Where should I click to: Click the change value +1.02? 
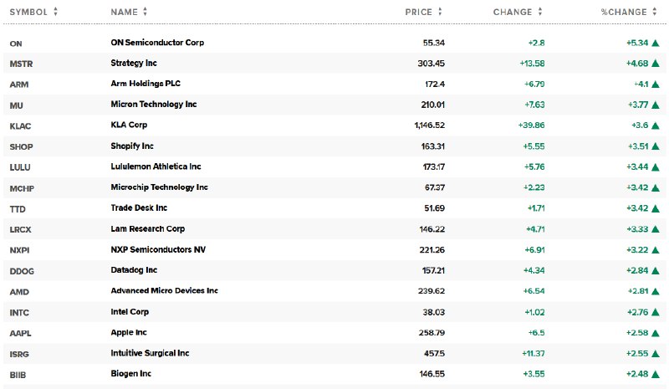tap(534, 312)
